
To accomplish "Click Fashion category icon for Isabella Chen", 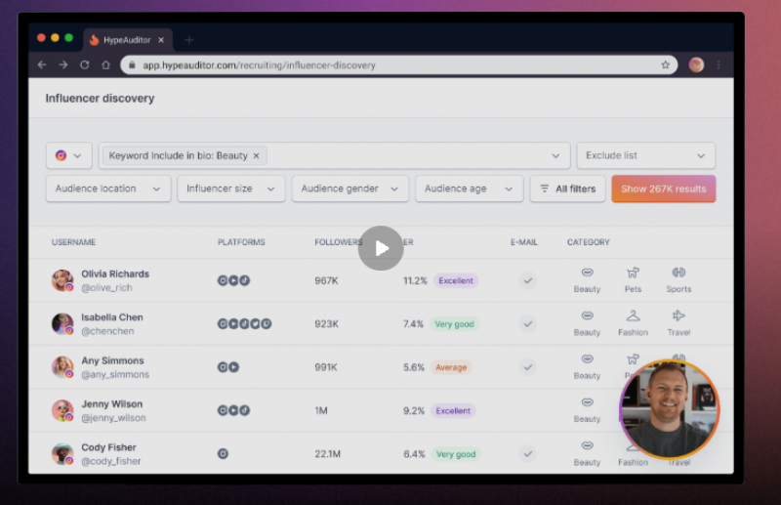I will [633, 316].
